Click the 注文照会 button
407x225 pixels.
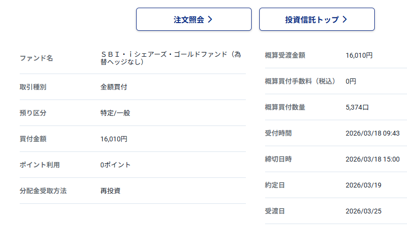[193, 20]
